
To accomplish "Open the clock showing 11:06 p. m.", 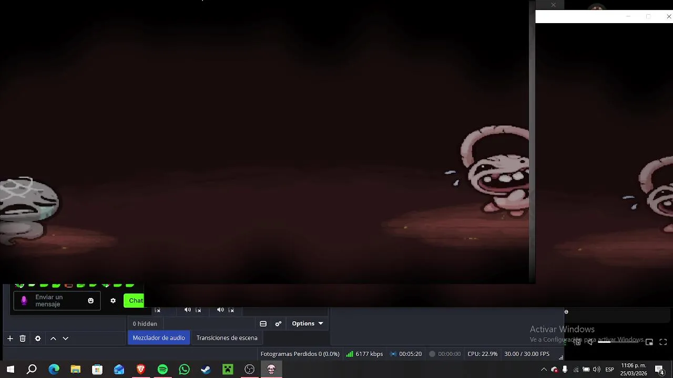I will click(634, 370).
